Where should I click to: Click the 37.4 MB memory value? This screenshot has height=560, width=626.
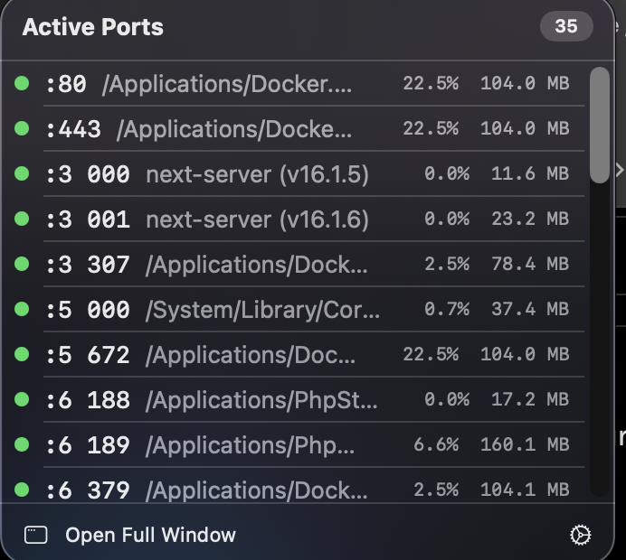pyautogui.click(x=530, y=309)
